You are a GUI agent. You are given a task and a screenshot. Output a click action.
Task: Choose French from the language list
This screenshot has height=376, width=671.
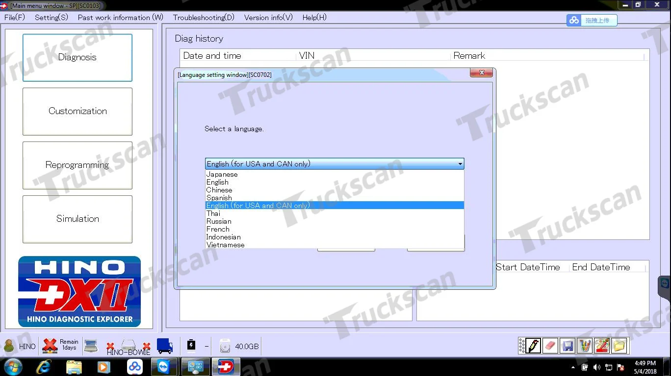coord(335,229)
